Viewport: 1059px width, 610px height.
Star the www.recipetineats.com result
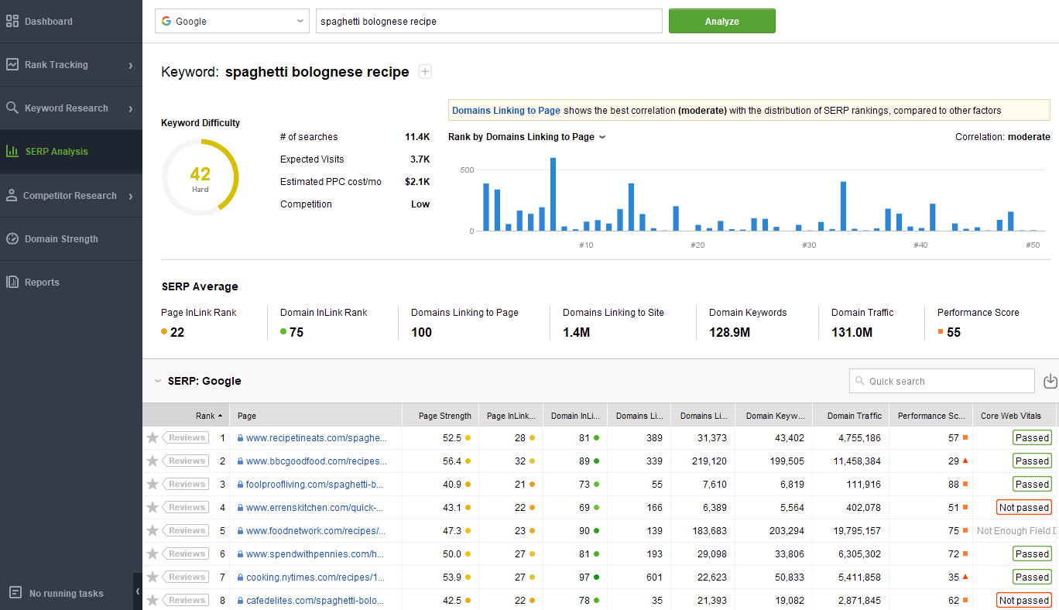click(x=153, y=438)
